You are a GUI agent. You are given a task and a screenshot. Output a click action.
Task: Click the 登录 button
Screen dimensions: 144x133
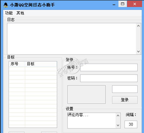tap(125, 100)
